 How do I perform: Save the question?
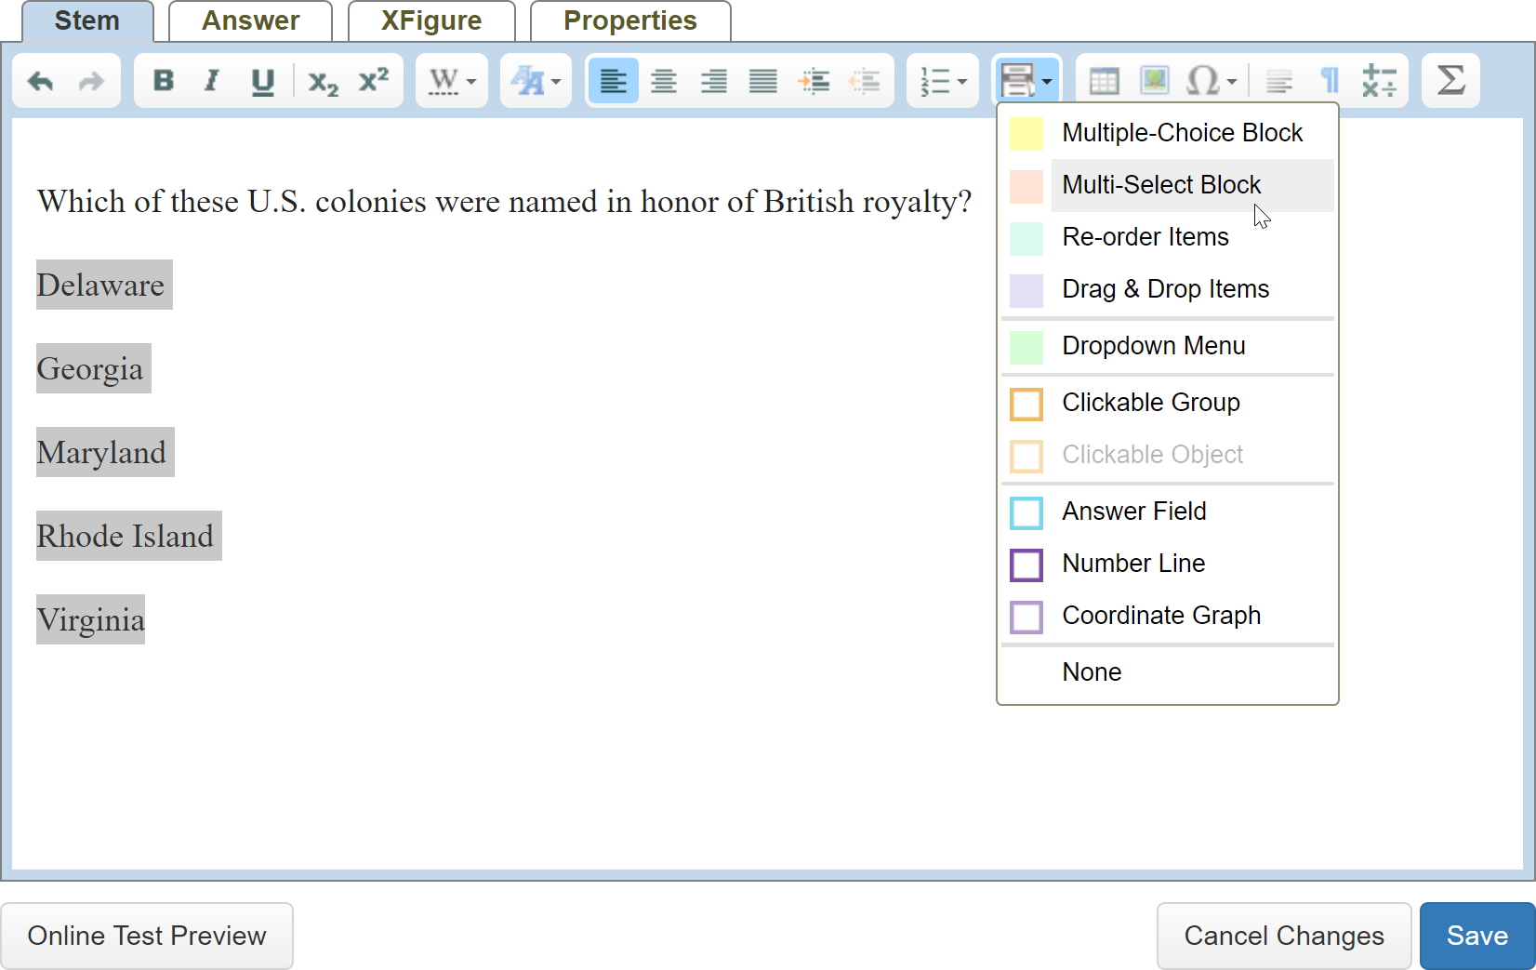1477,936
